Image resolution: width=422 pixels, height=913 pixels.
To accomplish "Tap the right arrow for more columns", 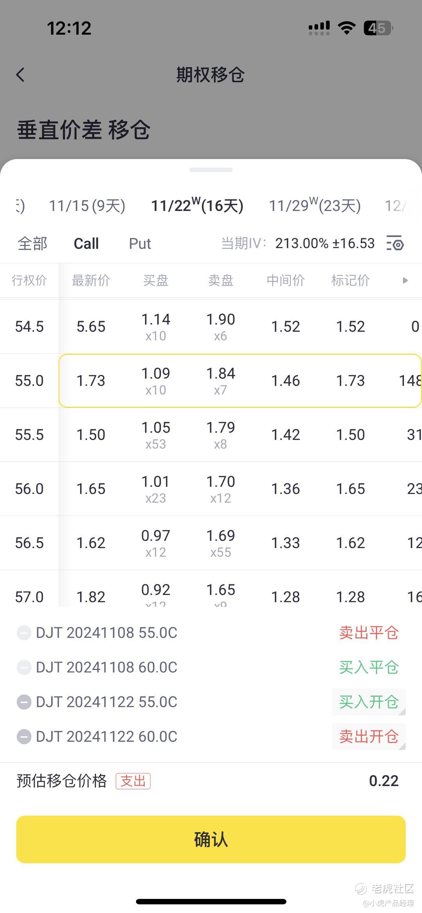I will tap(405, 280).
